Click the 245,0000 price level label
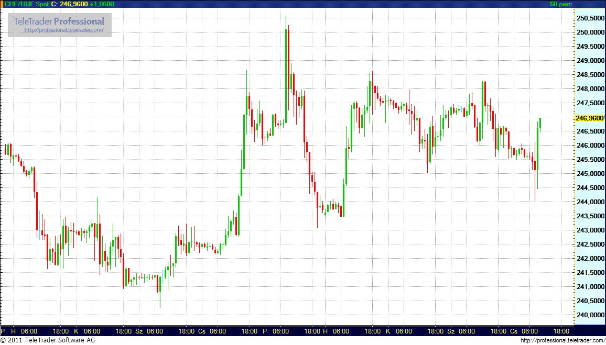The image size is (606, 345). pyautogui.click(x=590, y=174)
